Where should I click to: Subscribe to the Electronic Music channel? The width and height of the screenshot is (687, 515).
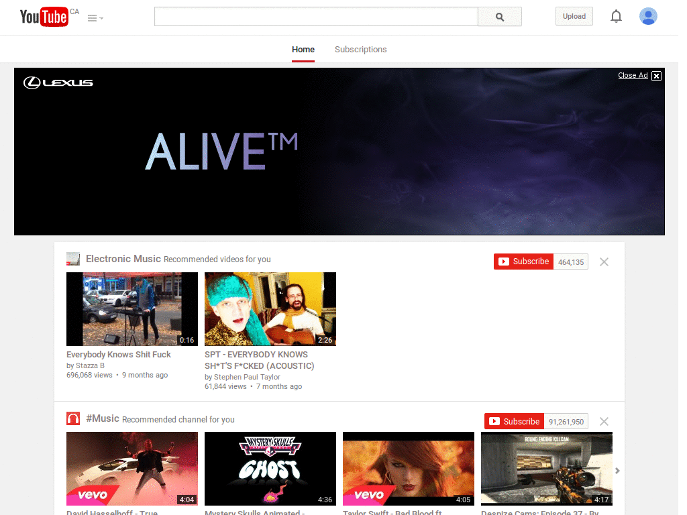523,262
